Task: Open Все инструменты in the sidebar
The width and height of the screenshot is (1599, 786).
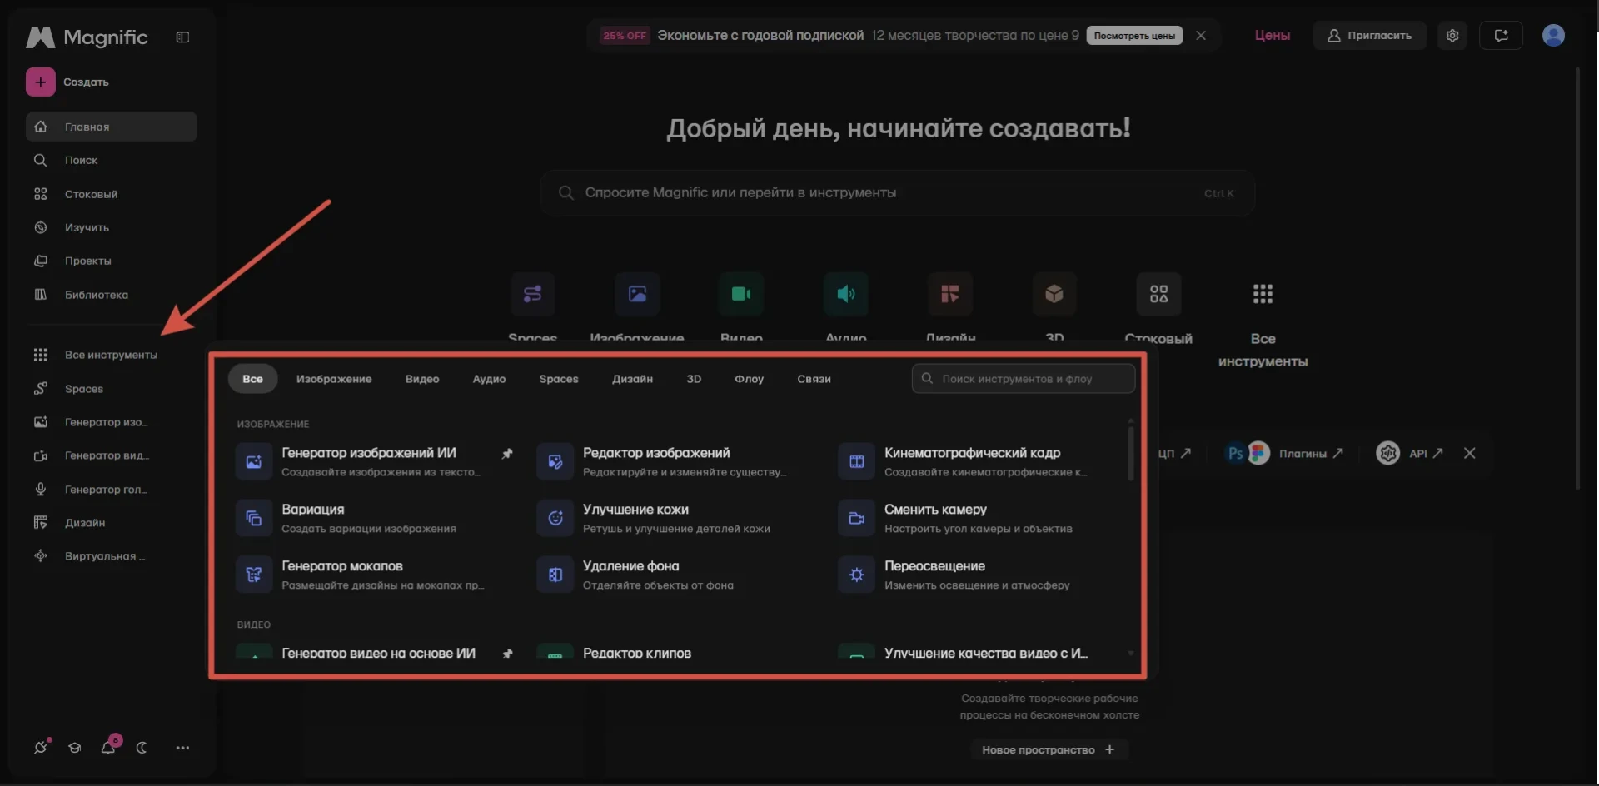Action: [x=111, y=355]
